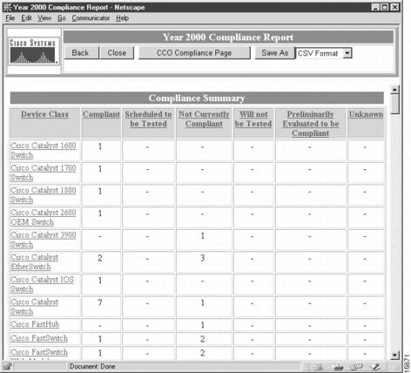The height and width of the screenshot is (373, 411).
Task: Open the Help menu
Action: [x=122, y=18]
